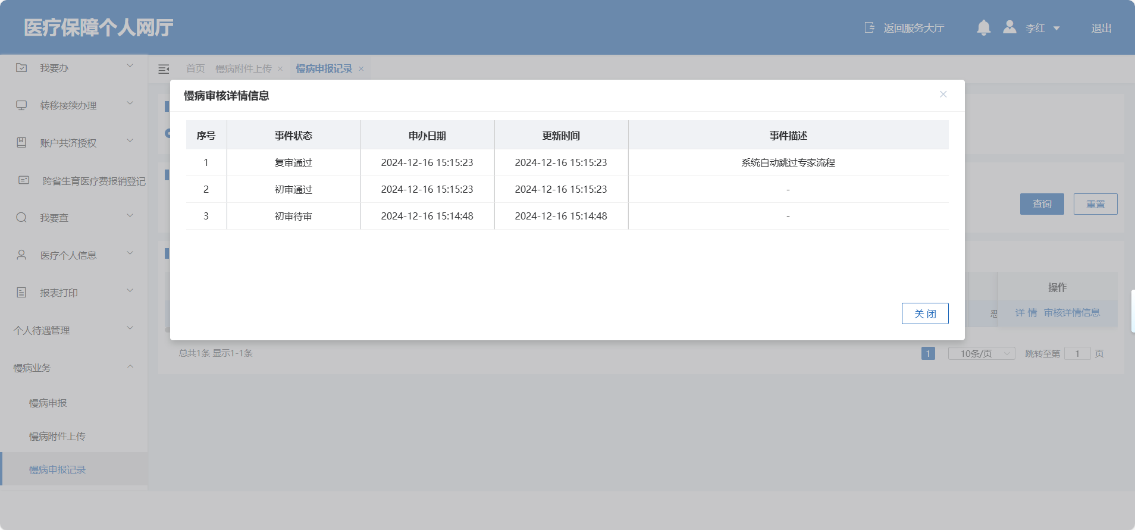Viewport: 1135px width, 530px height.
Task: Open the 李红 user dropdown
Action: [x=1056, y=28]
